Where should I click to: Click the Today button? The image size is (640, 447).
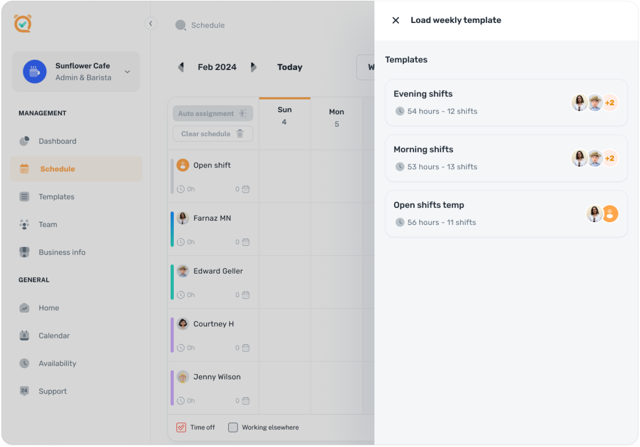click(289, 67)
